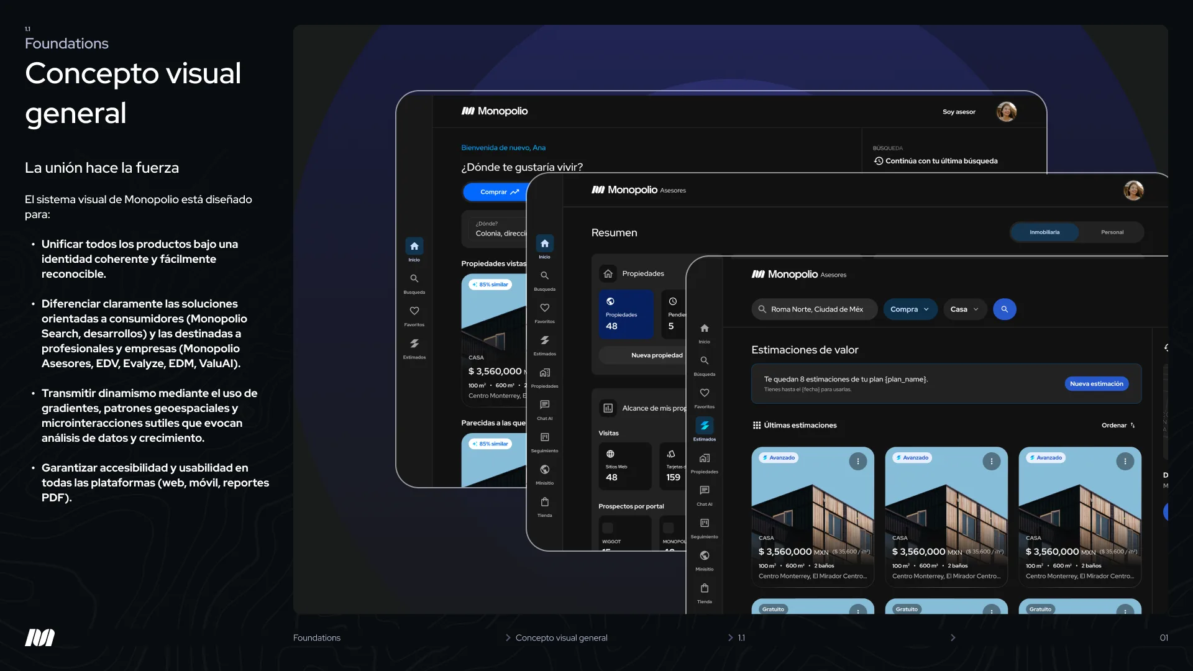Open Minisitio in the Estimaciones window sidebar
The image size is (1193, 671).
click(704, 560)
